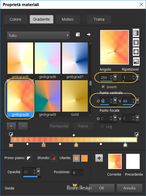Click the Annulla button
146x196 pixels.
(x=129, y=188)
